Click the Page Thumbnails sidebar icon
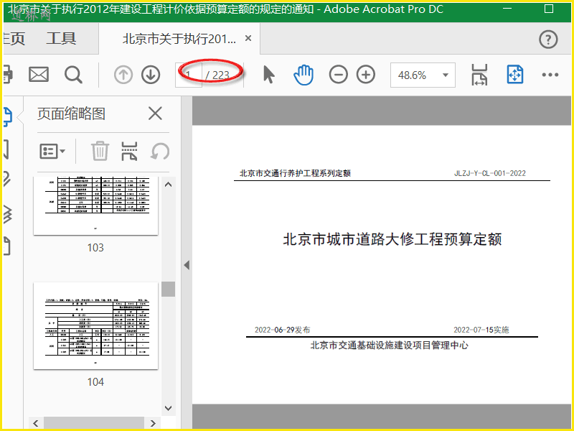Viewport: 574px width, 431px height. (x=8, y=117)
